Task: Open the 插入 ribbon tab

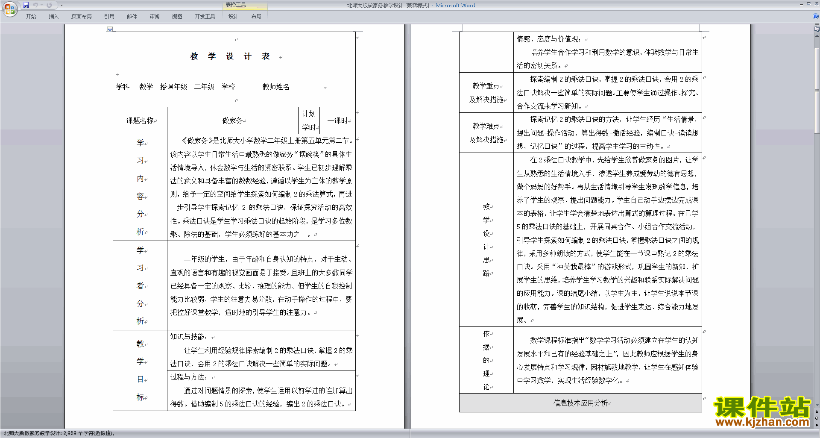Action: click(53, 16)
